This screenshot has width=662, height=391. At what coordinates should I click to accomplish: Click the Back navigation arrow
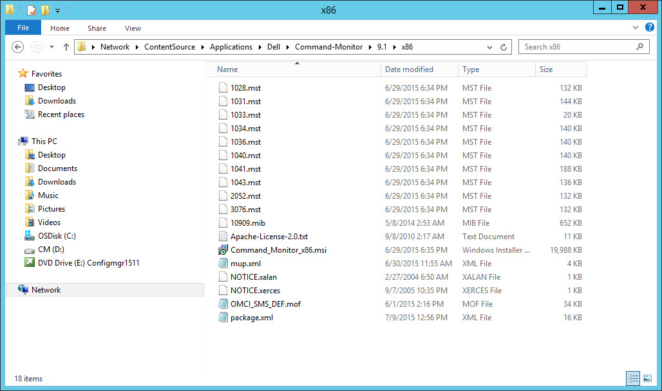[18, 47]
